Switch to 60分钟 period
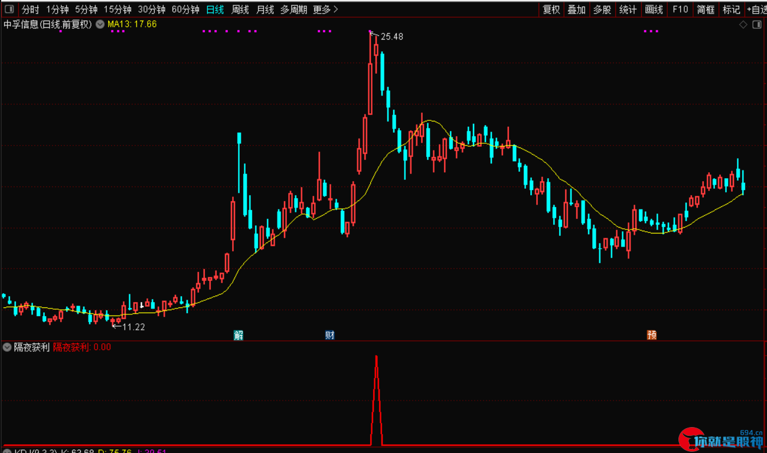This screenshot has width=767, height=453. point(185,9)
